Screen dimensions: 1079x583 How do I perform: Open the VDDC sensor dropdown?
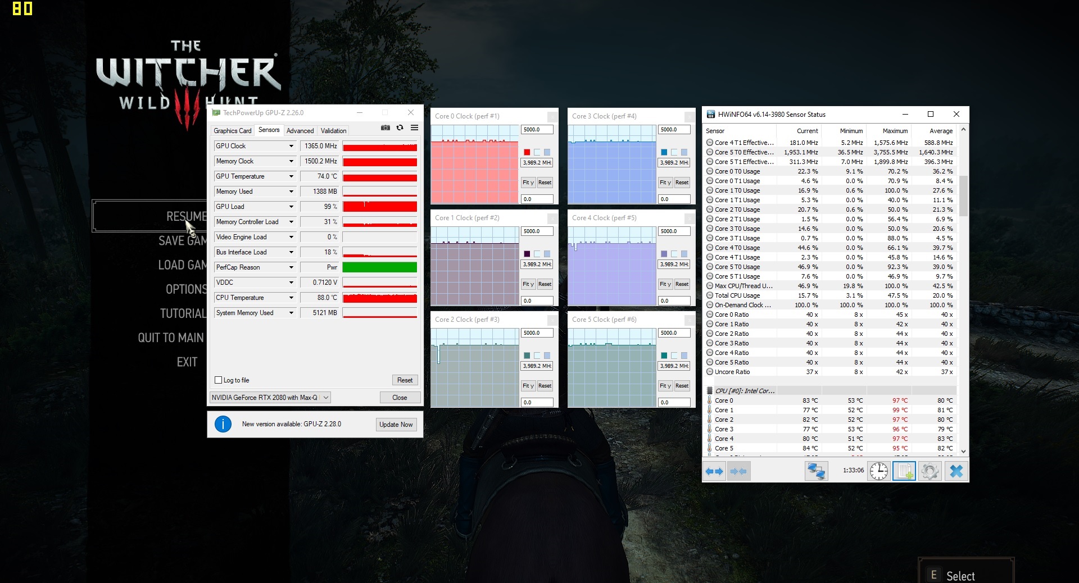(x=291, y=283)
